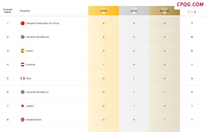This screenshot has width=206, height=132.
Task: Select the Spain flag icon
Action: [x=23, y=51]
